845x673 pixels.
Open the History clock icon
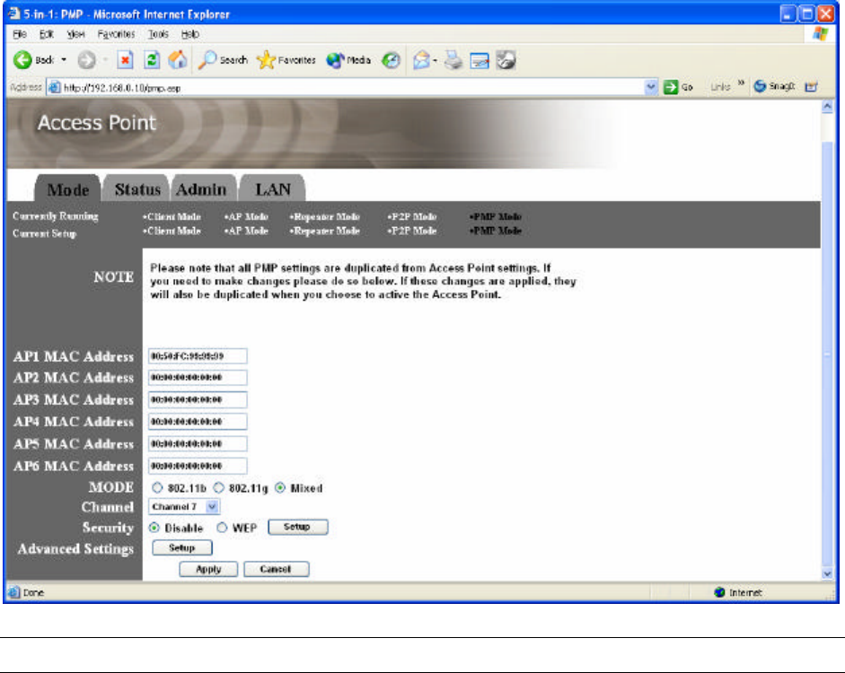(392, 60)
